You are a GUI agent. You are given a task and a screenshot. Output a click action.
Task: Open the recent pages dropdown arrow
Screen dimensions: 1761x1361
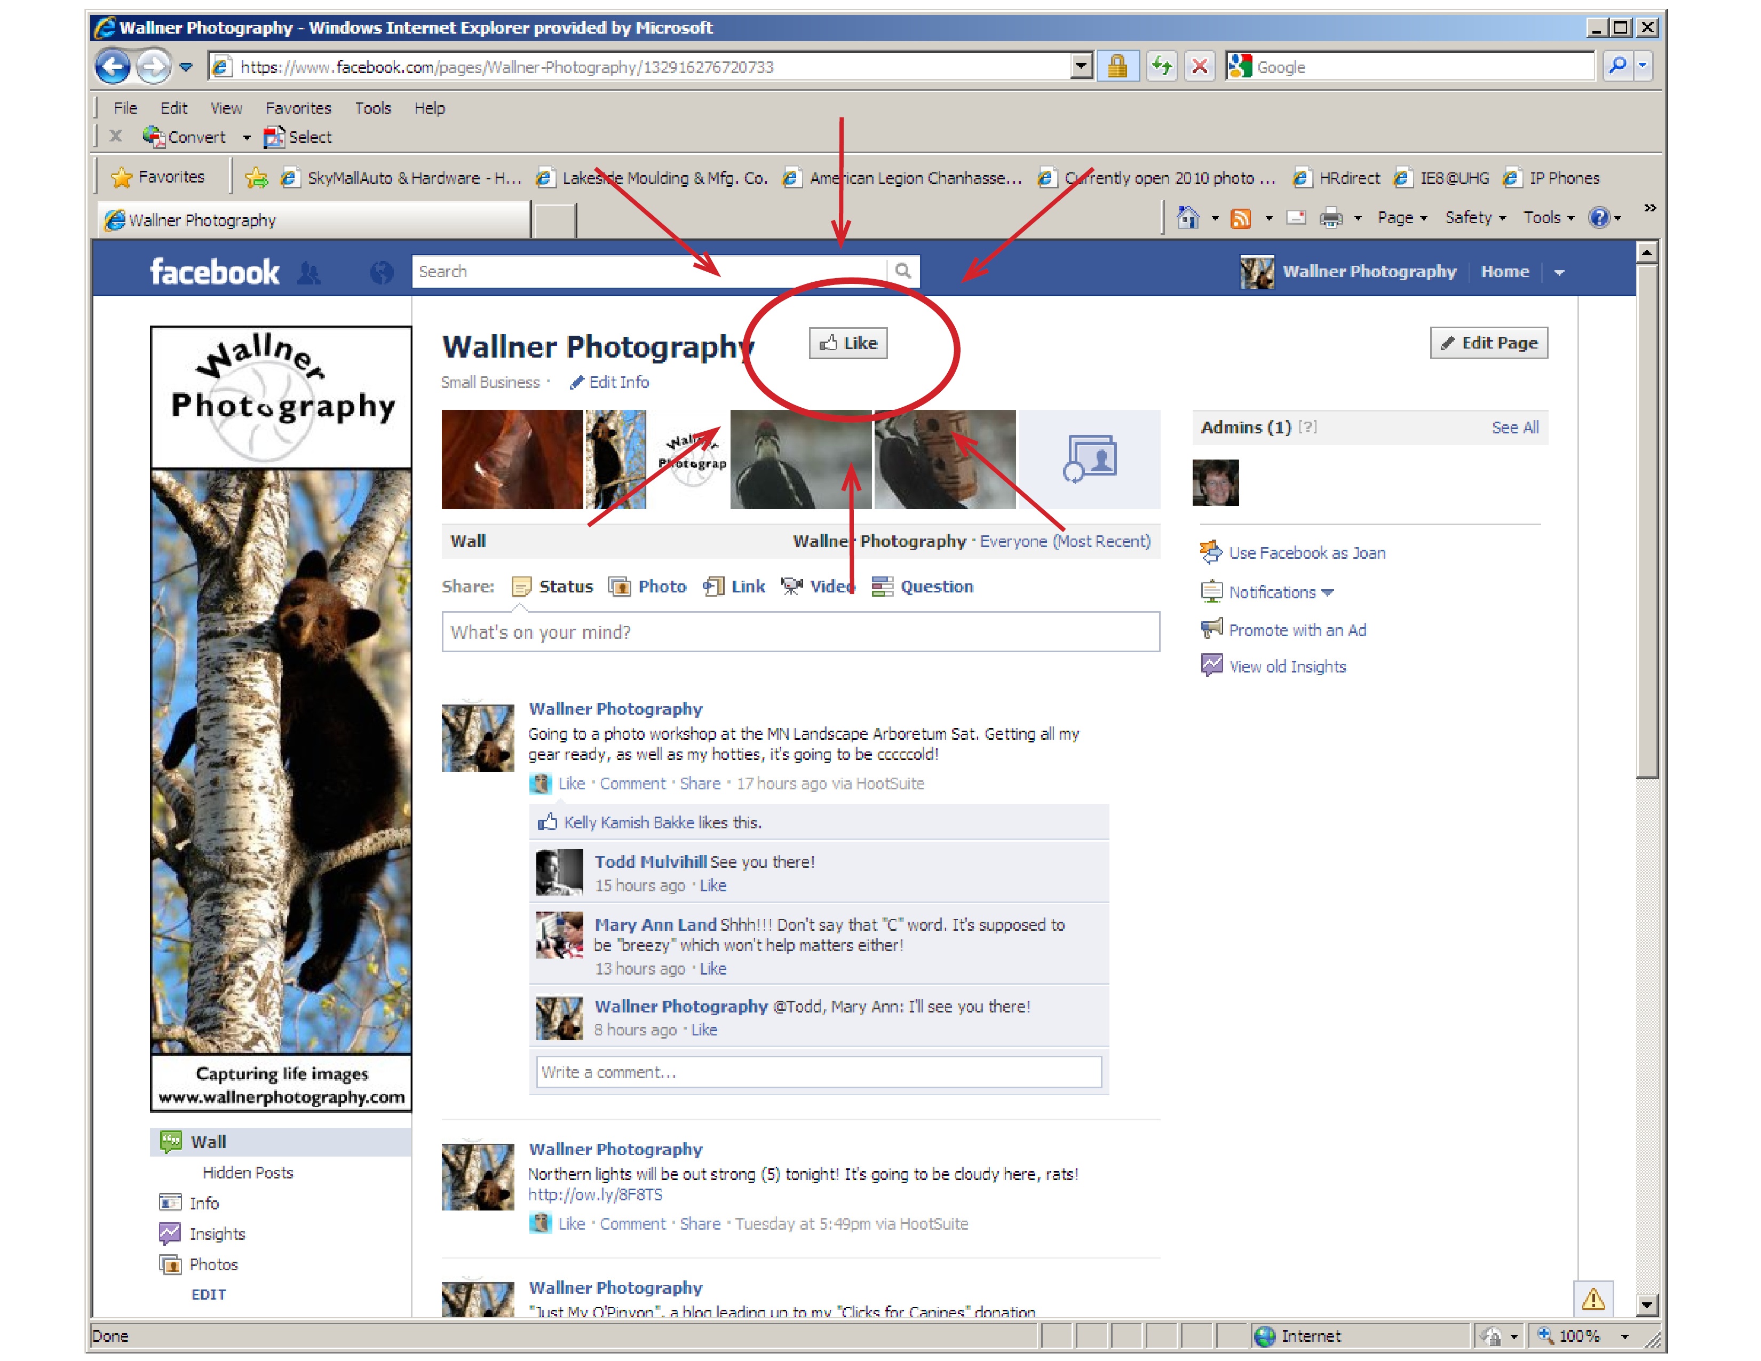coord(186,67)
